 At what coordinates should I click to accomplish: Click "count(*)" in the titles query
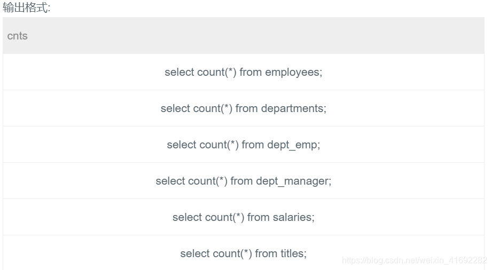pos(232,253)
